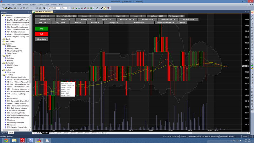The height and width of the screenshot is (143, 254).
Task: Click the red Sell button
Action: [x=42, y=34]
